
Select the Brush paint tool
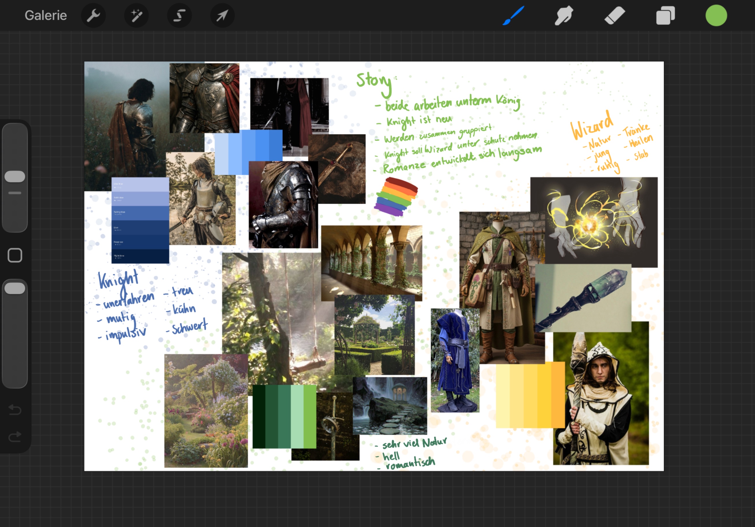[x=513, y=16]
